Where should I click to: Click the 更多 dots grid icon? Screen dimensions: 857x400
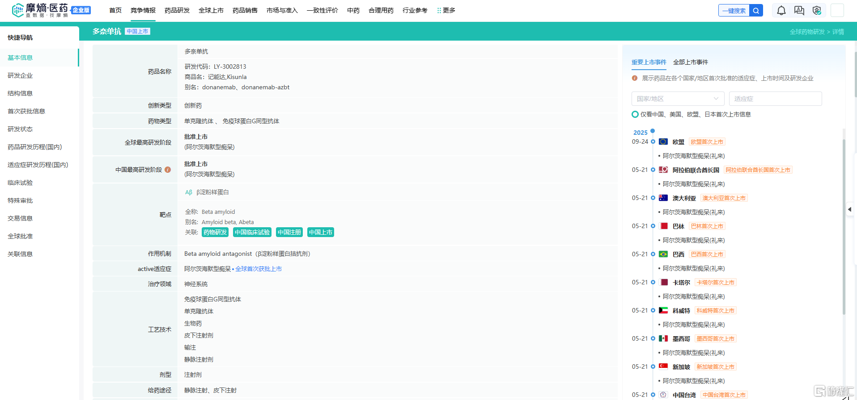tap(439, 10)
